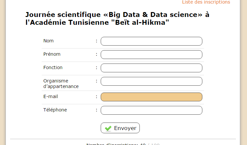Select the Prénom input box
247x145 pixels.
click(x=152, y=55)
